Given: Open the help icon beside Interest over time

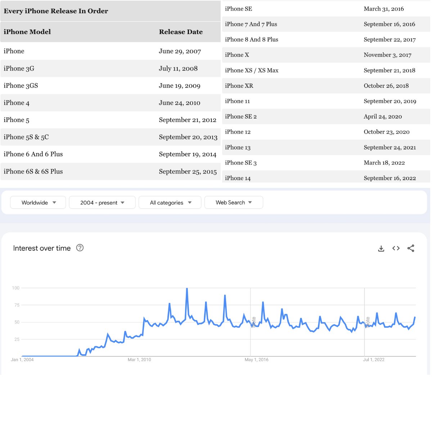Looking at the screenshot, I should coord(80,248).
